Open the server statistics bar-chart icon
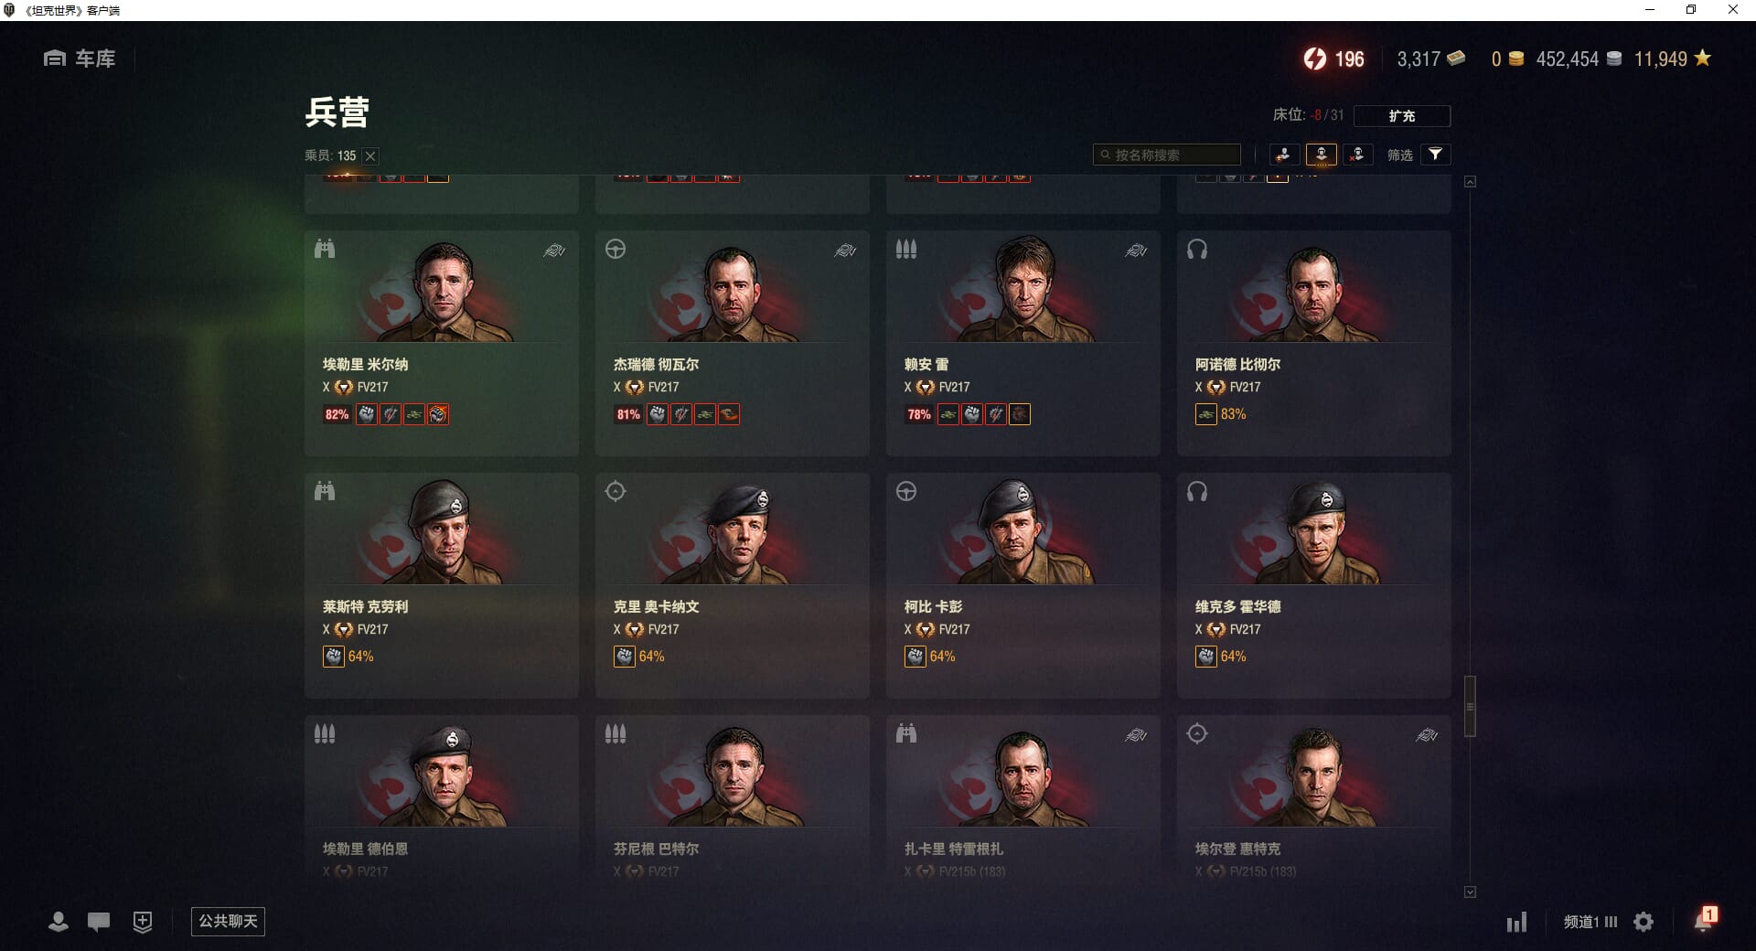This screenshot has height=951, width=1756. click(1517, 922)
